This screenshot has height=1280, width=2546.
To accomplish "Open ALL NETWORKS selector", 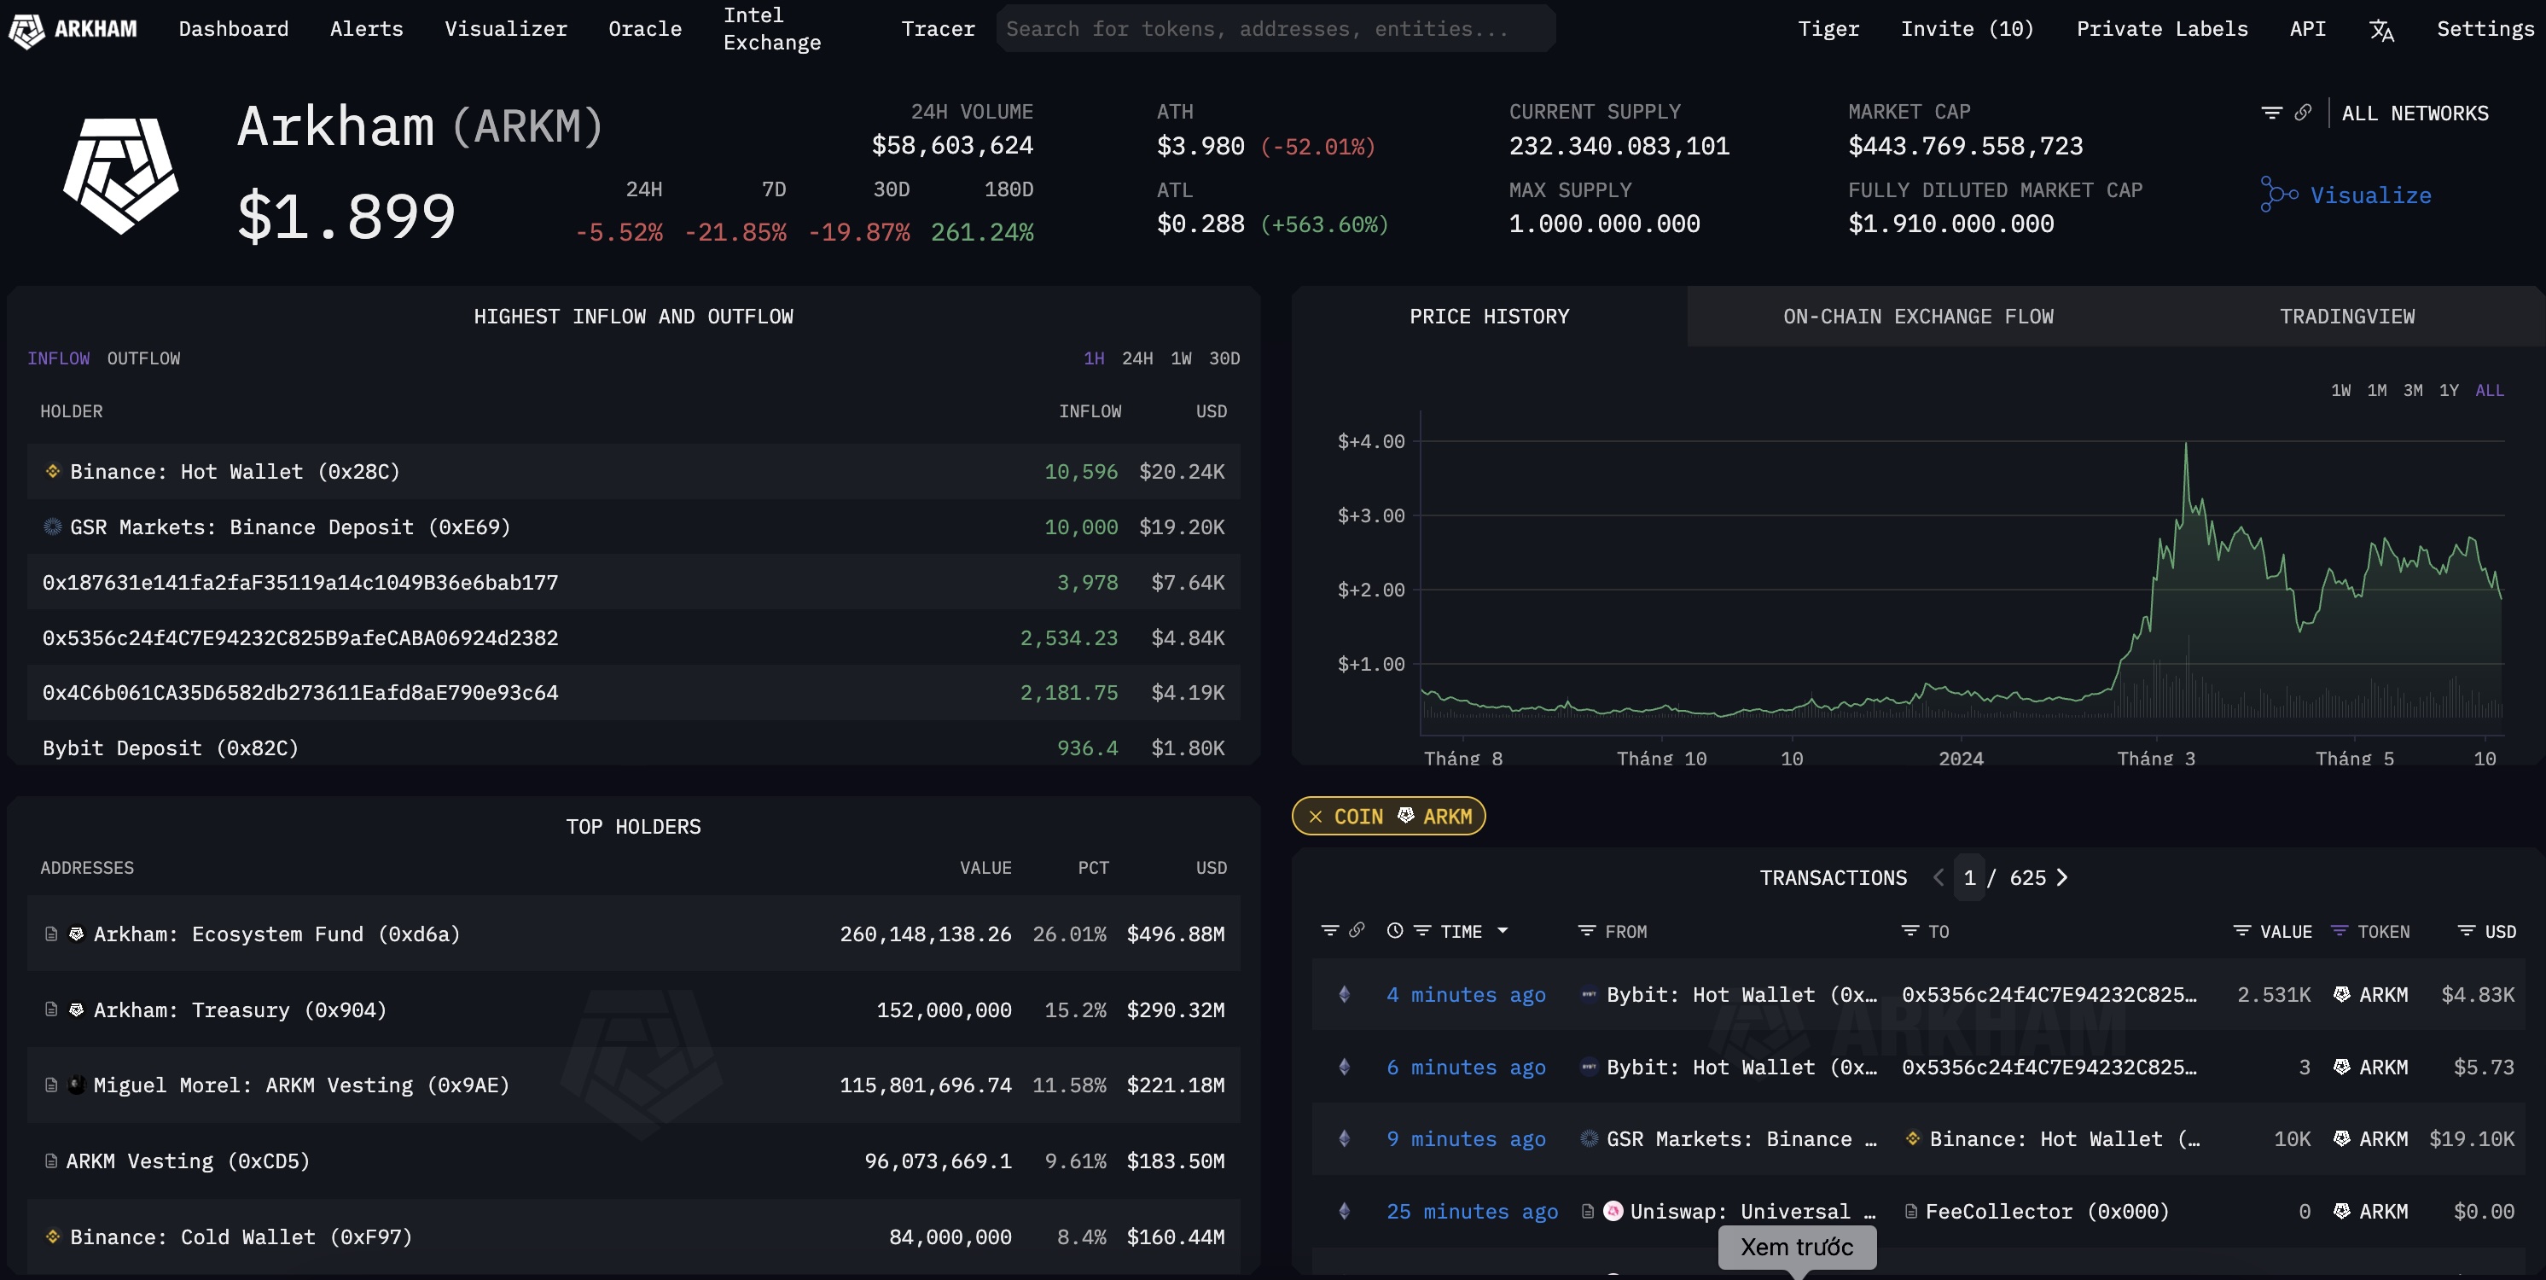I will 2415,113.
